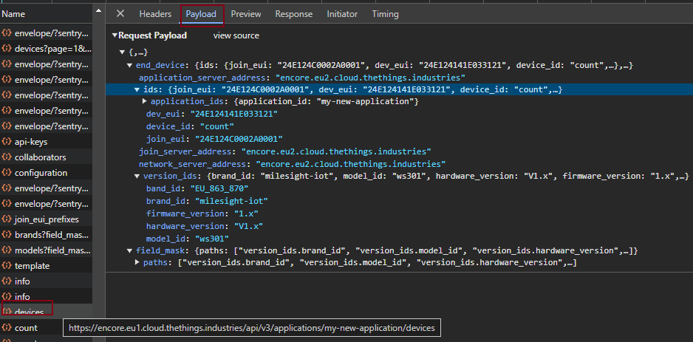Click the brand_id "milesight-iot" line
The height and width of the screenshot is (342, 693).
pyautogui.click(x=208, y=201)
